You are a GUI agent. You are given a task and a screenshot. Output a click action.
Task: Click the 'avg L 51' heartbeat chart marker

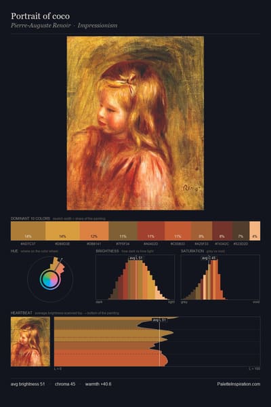coord(159,320)
